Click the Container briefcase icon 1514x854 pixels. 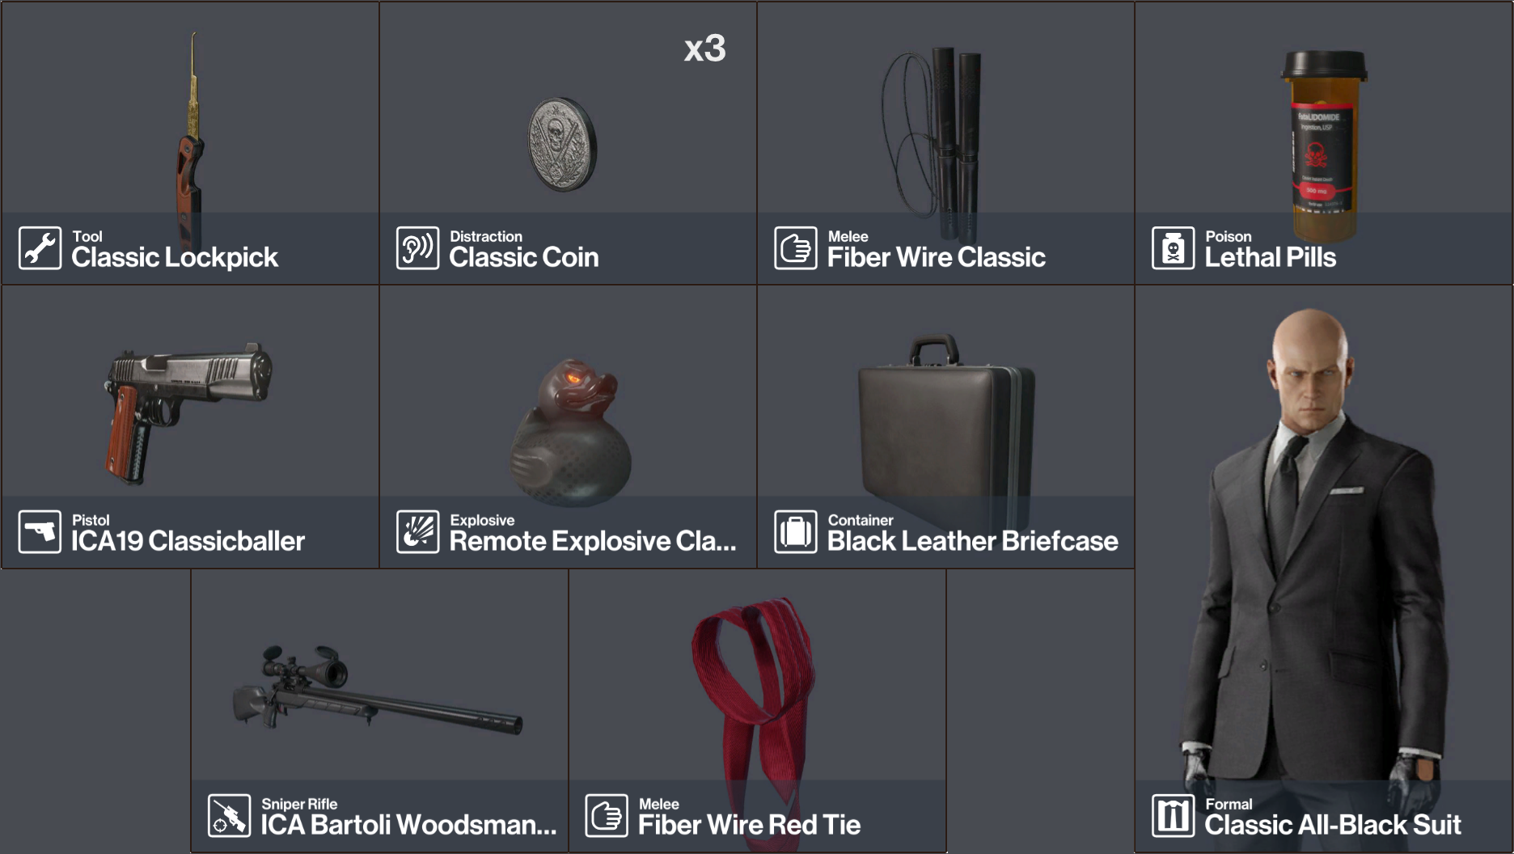click(x=795, y=532)
